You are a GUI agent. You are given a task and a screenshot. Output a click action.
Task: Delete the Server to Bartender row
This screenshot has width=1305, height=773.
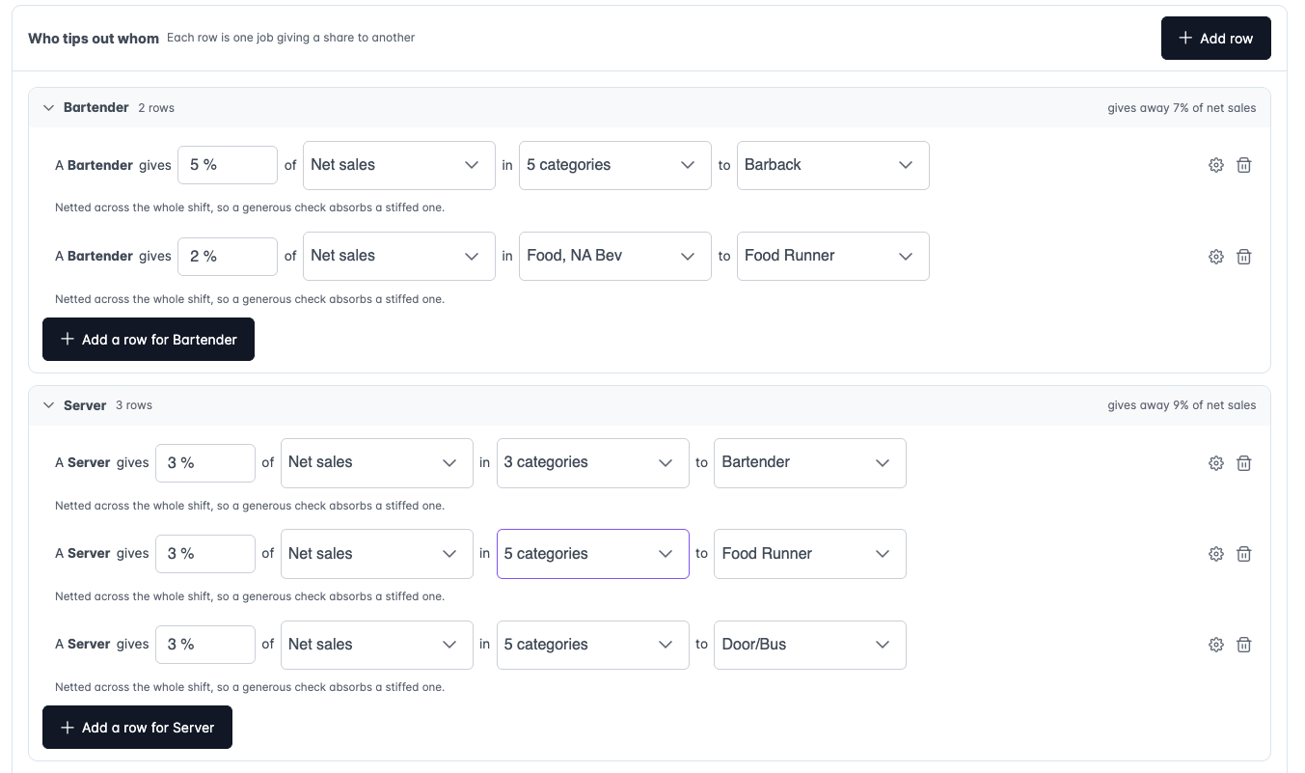1244,463
